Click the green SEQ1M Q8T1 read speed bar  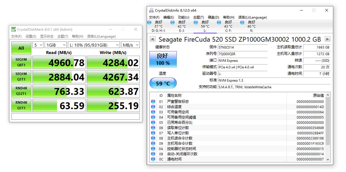click(x=59, y=62)
